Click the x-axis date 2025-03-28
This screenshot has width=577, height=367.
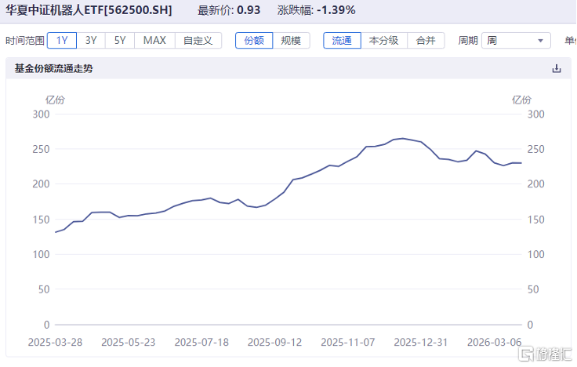pyautogui.click(x=55, y=343)
